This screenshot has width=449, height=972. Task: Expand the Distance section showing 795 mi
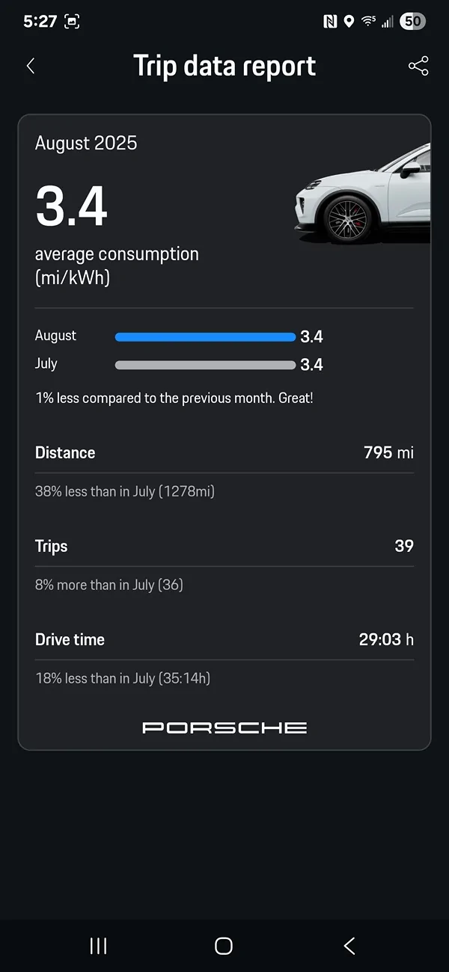(x=224, y=452)
